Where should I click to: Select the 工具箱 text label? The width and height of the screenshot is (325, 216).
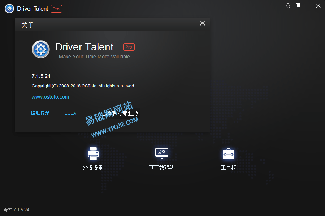coord(228,167)
